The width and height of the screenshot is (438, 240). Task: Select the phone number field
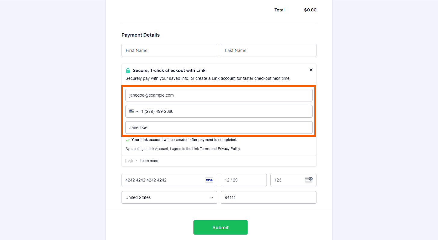click(x=226, y=111)
